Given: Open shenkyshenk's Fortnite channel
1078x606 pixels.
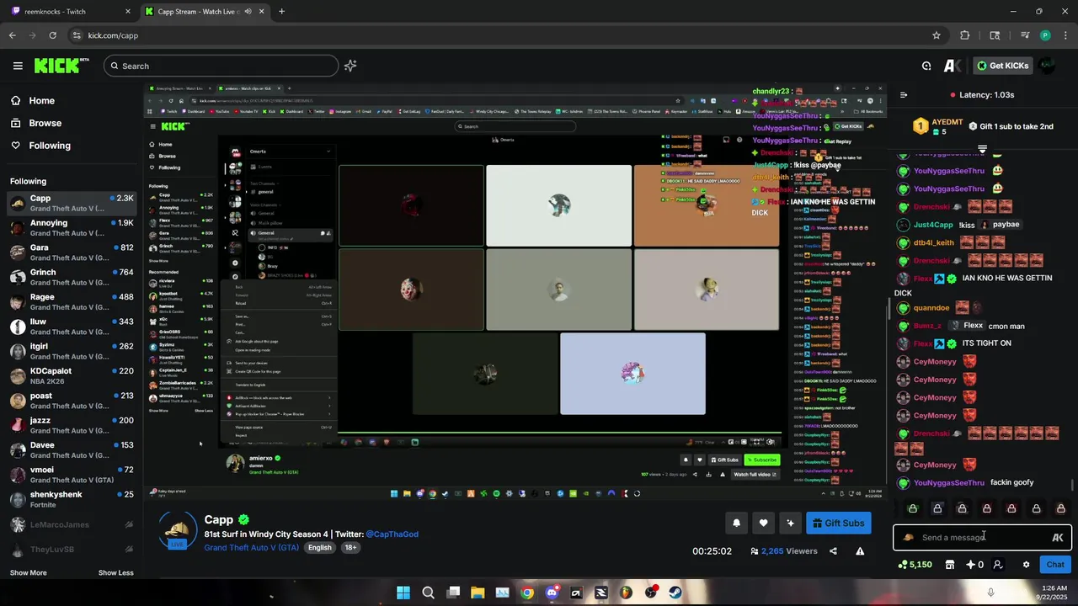Looking at the screenshot, I should pos(71,499).
